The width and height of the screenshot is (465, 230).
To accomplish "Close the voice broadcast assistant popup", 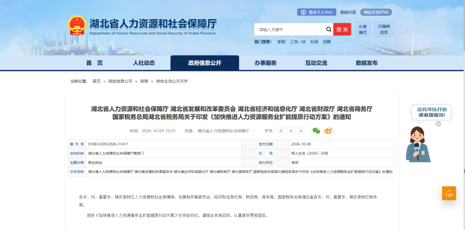I will (438, 124).
